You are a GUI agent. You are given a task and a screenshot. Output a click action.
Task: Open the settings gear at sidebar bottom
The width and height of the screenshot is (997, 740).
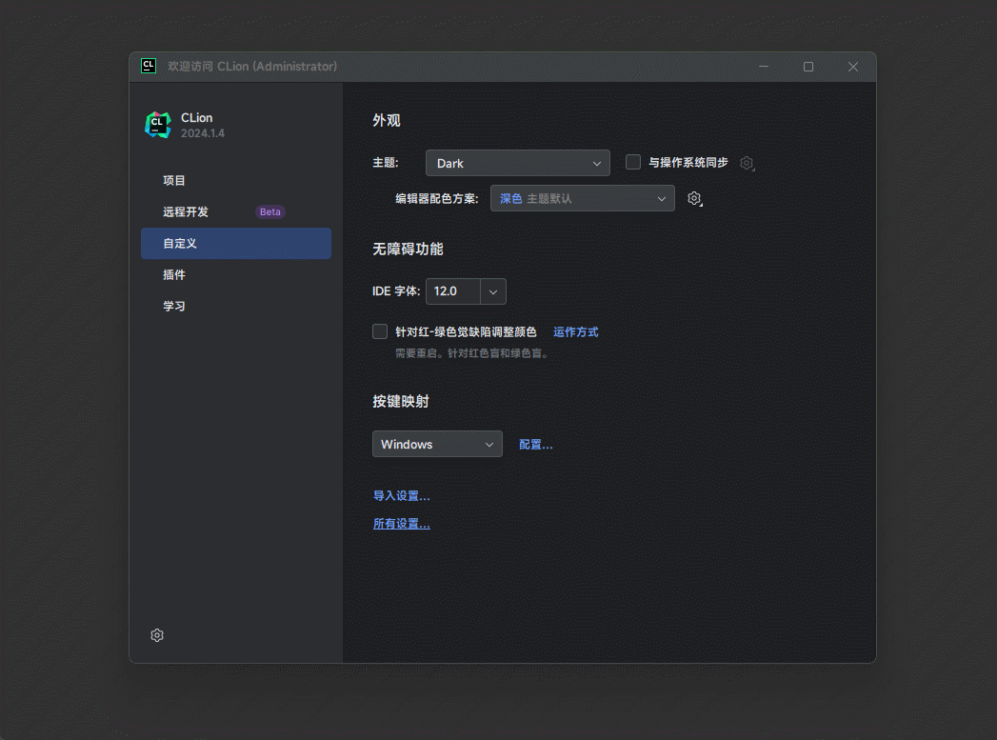[157, 634]
